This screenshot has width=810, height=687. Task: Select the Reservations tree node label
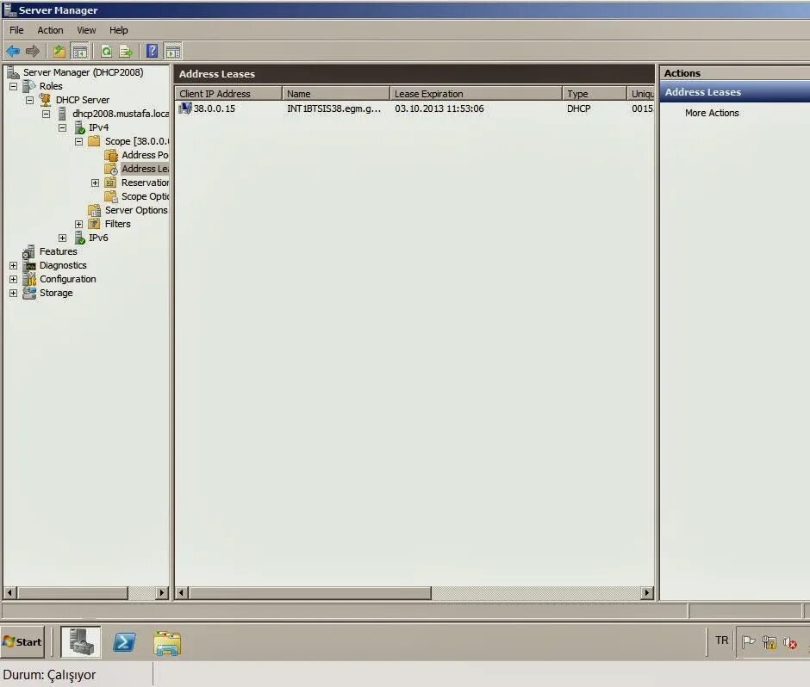click(145, 183)
